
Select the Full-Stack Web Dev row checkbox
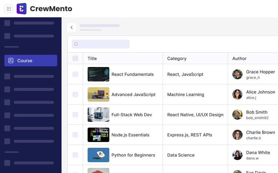(x=75, y=115)
